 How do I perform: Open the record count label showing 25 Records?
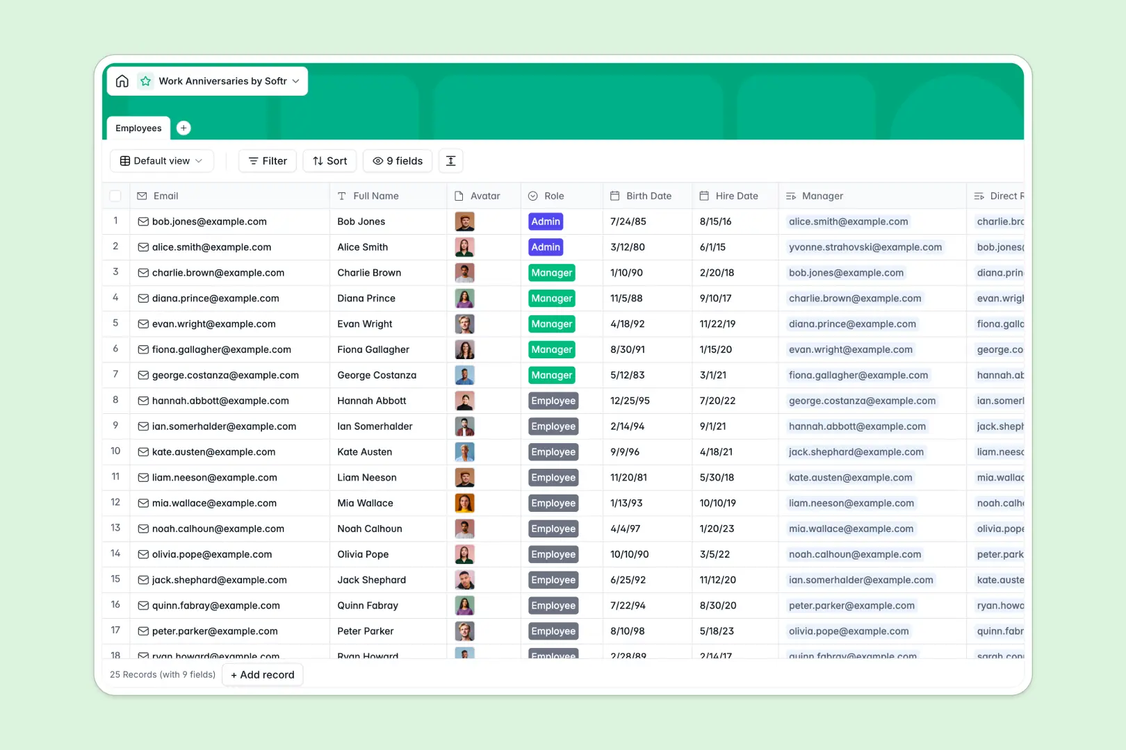point(161,674)
